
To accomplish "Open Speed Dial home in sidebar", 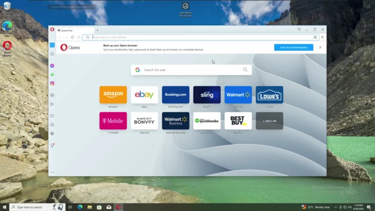I will pyautogui.click(x=52, y=45).
